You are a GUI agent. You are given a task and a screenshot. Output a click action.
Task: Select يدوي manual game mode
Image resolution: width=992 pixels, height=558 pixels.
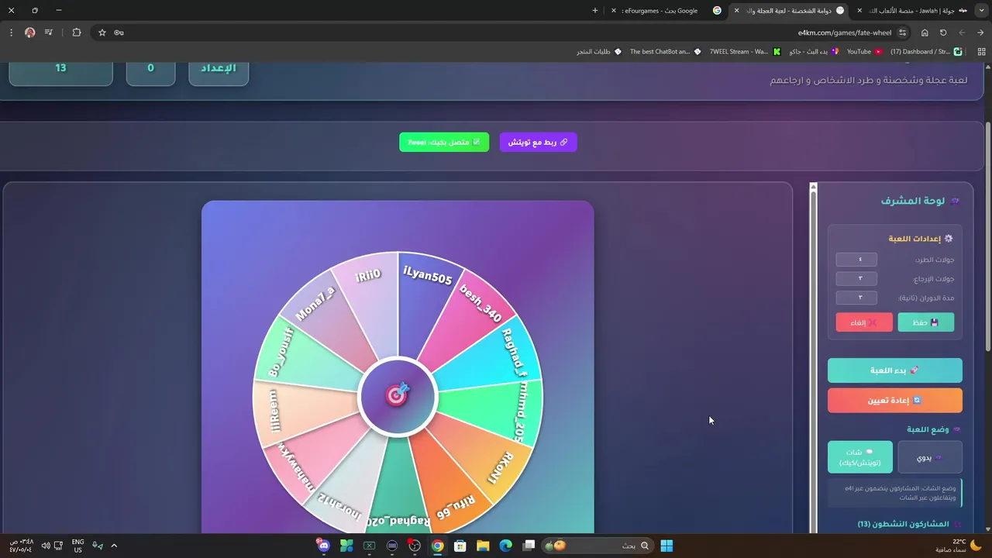pyautogui.click(x=930, y=458)
